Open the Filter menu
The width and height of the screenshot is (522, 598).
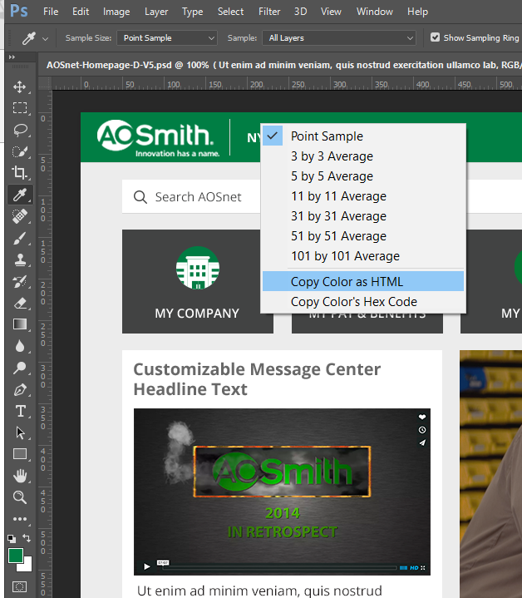pyautogui.click(x=269, y=12)
